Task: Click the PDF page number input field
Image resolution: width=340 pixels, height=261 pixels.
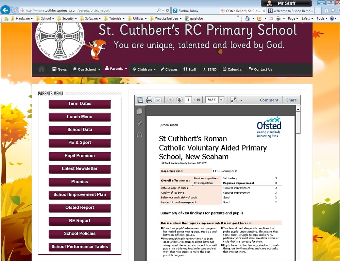Action: (188, 100)
